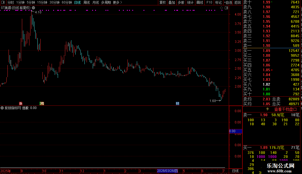Click the red 涨 event marker

[x=21, y=104]
